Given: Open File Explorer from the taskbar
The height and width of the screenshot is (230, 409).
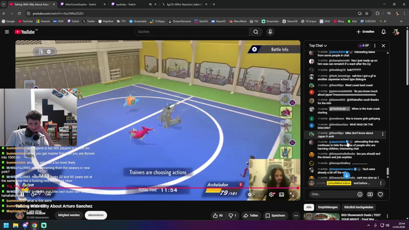Looking at the screenshot, I should point(16,226).
